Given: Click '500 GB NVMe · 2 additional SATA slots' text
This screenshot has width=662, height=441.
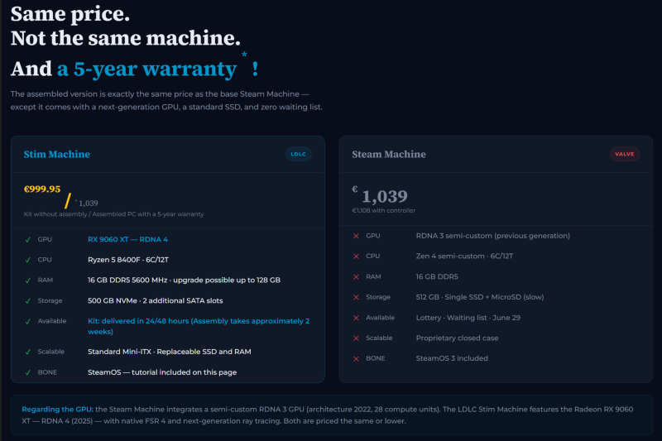Looking at the screenshot, I should coord(155,301).
